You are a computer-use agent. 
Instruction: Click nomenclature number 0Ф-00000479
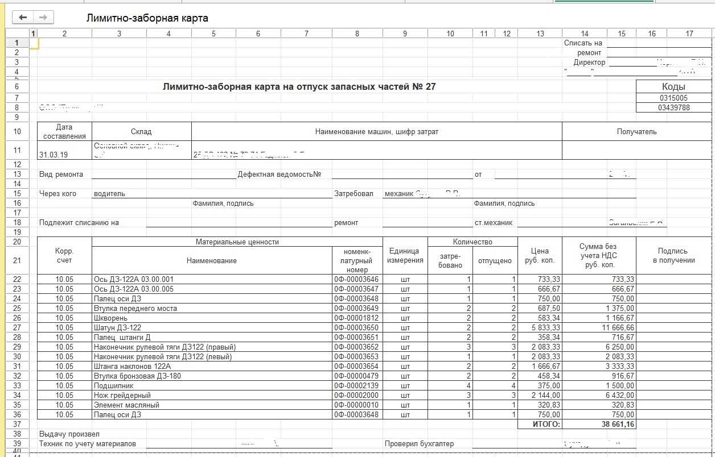click(x=357, y=376)
